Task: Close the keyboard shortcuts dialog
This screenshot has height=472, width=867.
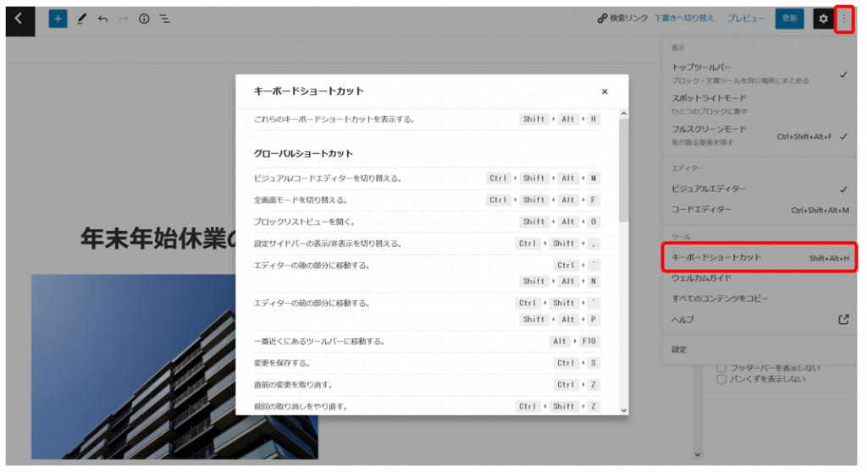Action: [605, 91]
